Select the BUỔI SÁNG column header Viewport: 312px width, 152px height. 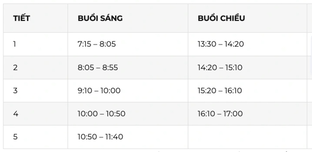coord(100,18)
